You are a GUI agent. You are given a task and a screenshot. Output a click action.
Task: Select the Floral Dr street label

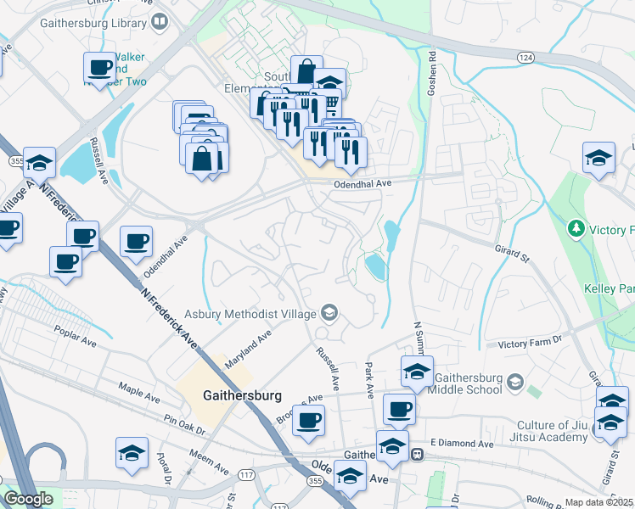click(164, 468)
